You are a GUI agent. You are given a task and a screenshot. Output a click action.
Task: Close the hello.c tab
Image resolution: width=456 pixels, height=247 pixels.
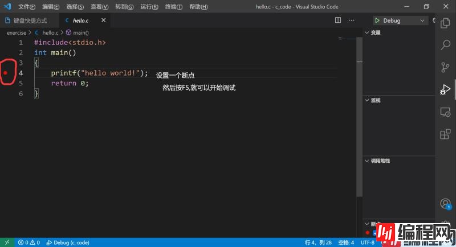pyautogui.click(x=103, y=20)
